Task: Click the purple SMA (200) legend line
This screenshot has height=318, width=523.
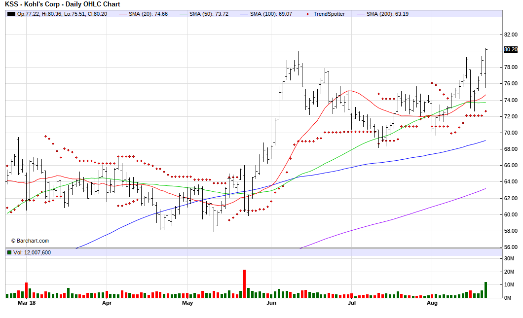Action: tap(361, 14)
